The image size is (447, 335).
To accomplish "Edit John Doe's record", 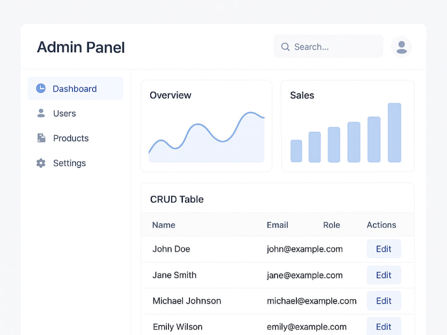I will pyautogui.click(x=384, y=249).
